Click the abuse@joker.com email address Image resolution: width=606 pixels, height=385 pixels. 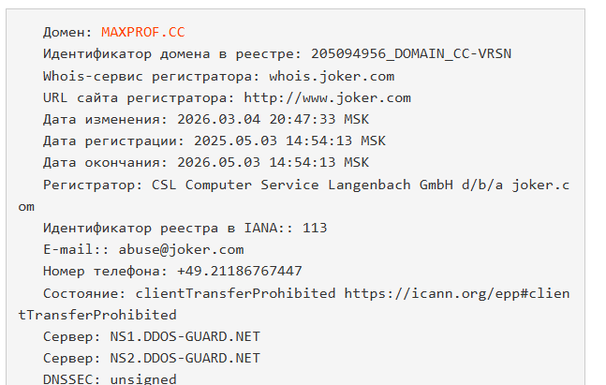(x=188, y=249)
